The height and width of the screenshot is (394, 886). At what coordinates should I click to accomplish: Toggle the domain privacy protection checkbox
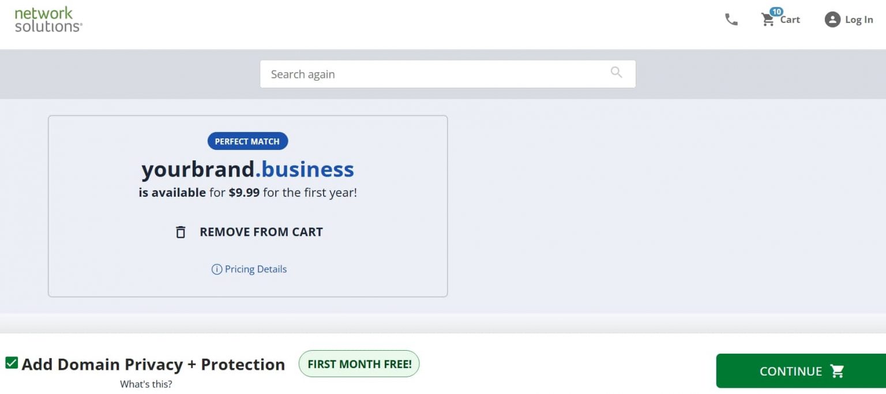11,363
